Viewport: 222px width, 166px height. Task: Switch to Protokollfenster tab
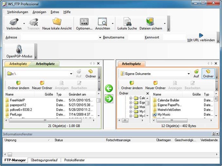(x=74, y=160)
